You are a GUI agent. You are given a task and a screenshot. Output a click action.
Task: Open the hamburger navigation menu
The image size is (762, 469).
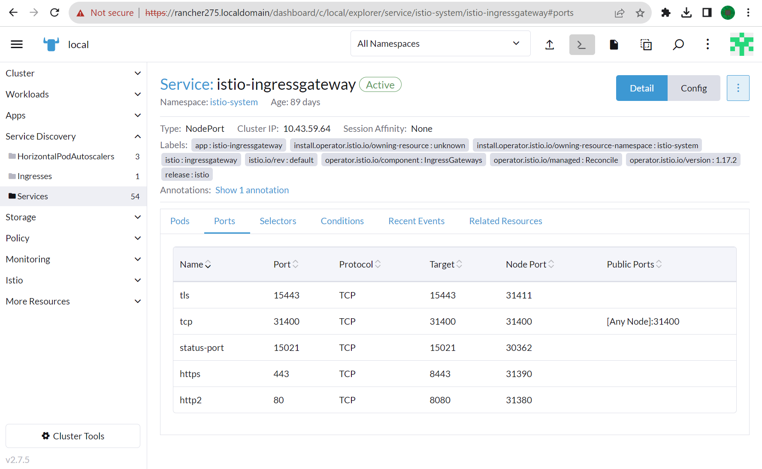[x=17, y=44]
